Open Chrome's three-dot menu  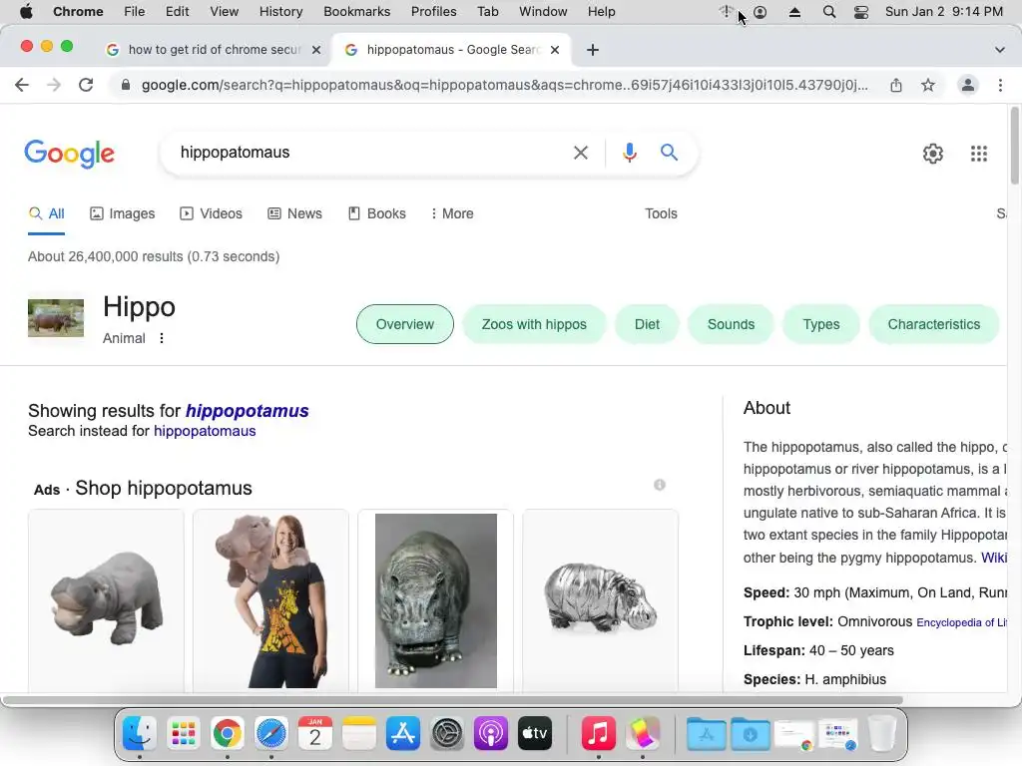click(x=1000, y=85)
